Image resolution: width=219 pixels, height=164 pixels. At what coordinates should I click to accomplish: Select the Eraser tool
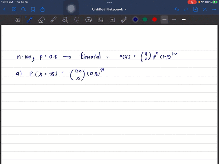42,20
